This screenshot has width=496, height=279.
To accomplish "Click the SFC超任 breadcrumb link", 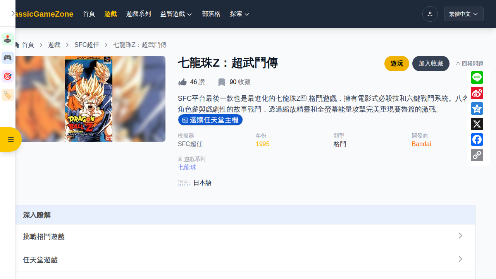I will (x=87, y=45).
